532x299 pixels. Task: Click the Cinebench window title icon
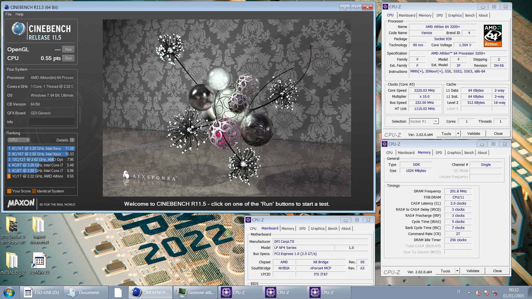click(x=7, y=7)
